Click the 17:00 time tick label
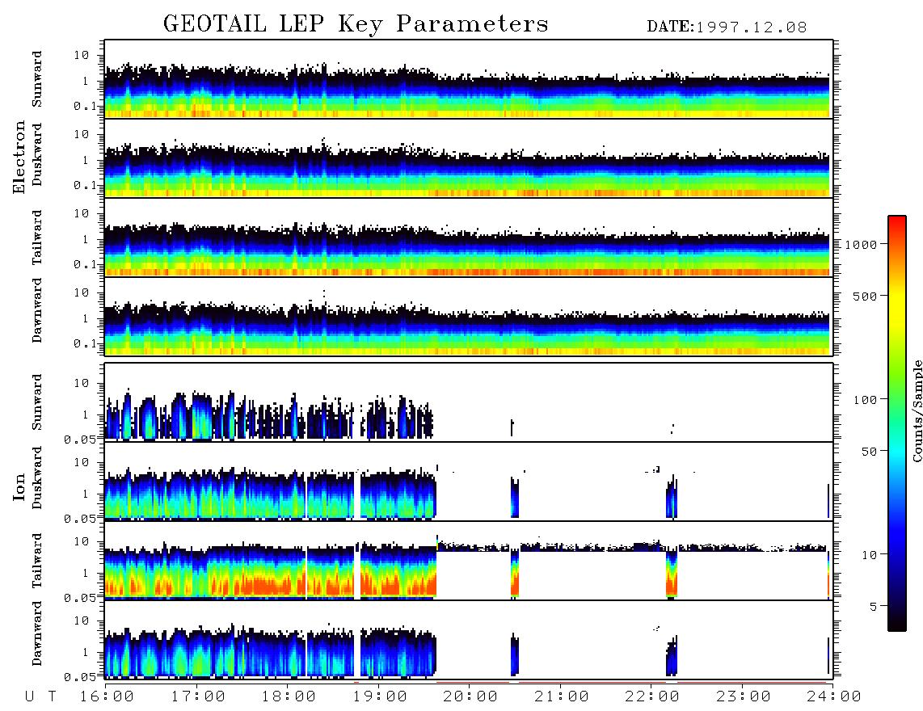 198,696
